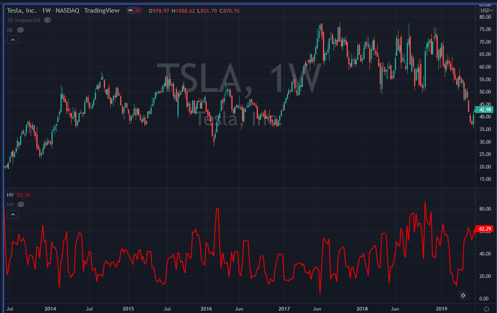Show the hidden TD Sequential indicator via eye icon
The height and width of the screenshot is (313, 497).
point(47,20)
